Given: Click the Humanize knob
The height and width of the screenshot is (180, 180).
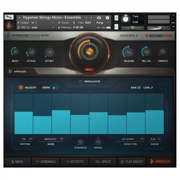Looking at the screenshot, I should coord(81,142).
